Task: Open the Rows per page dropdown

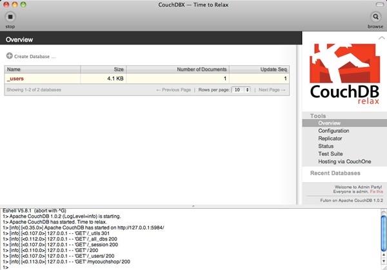Action: tap(241, 90)
